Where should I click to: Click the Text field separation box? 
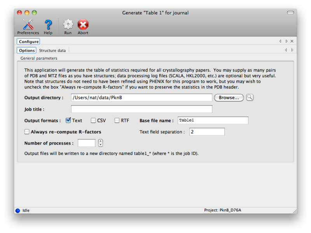(207, 132)
